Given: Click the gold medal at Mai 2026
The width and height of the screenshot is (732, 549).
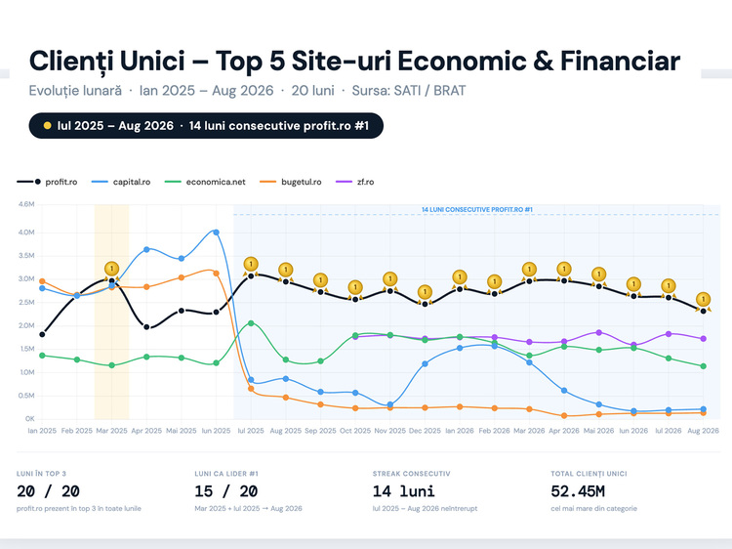Looking at the screenshot, I should pyautogui.click(x=599, y=274).
